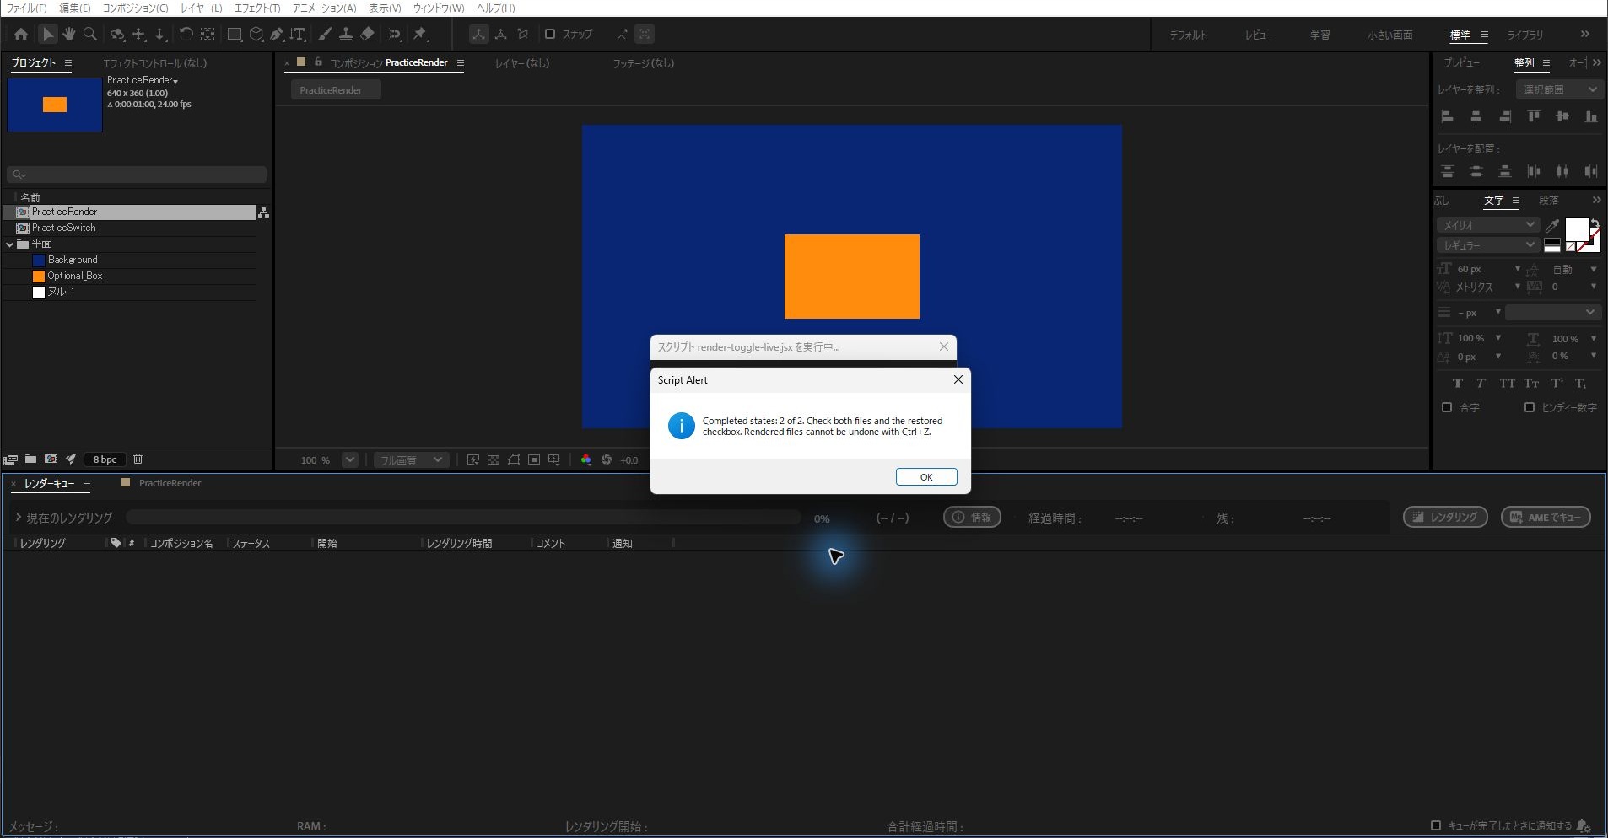Click the Project panel search field

[137, 175]
